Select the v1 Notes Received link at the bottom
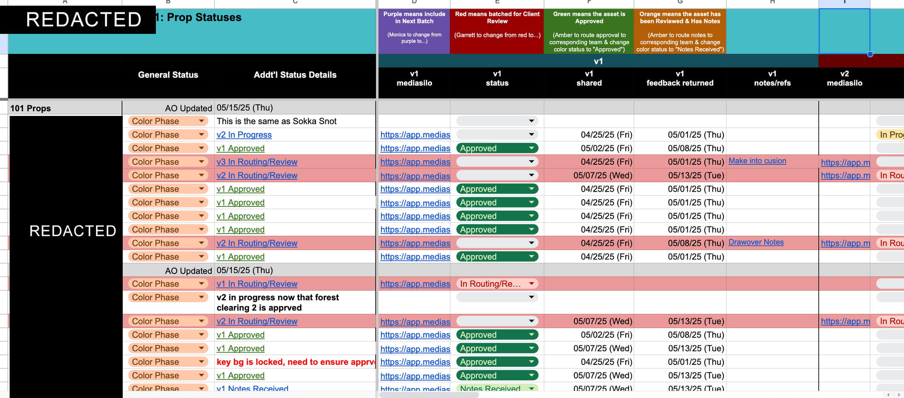Image resolution: width=904 pixels, height=398 pixels. click(252, 388)
